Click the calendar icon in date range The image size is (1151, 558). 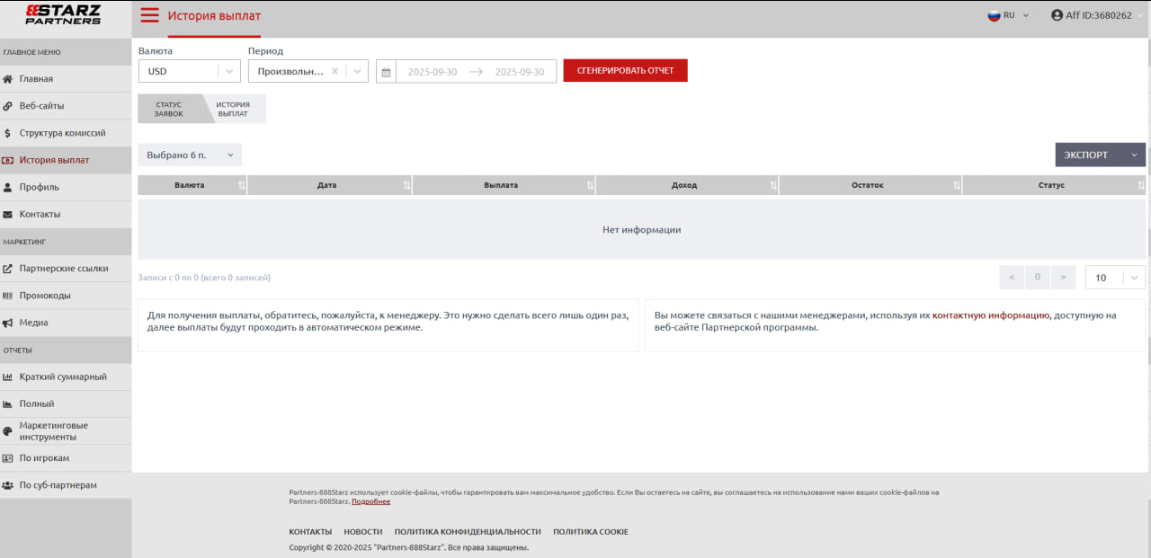(x=386, y=72)
